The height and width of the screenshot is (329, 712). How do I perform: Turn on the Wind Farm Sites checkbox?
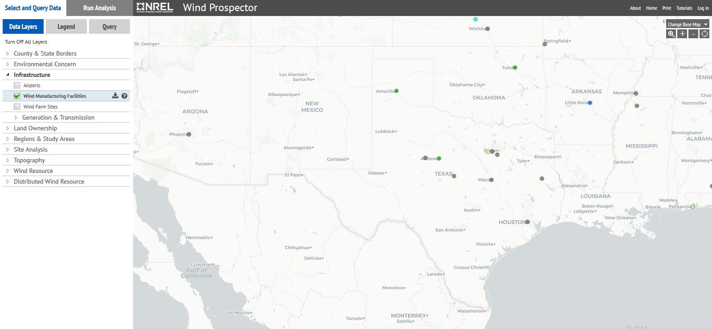coord(17,107)
